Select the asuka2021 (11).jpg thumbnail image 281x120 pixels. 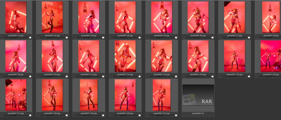89,56
